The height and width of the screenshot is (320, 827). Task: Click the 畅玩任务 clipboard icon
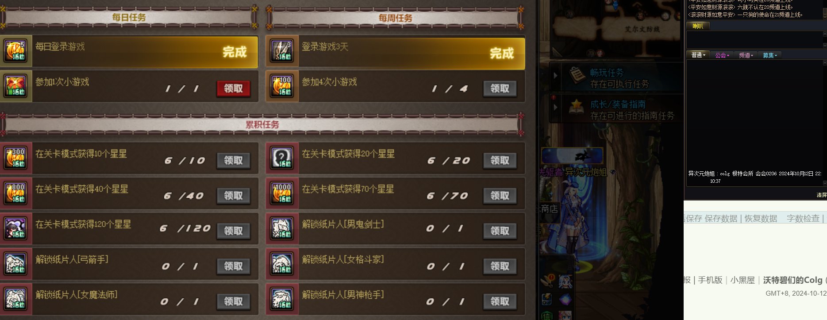pyautogui.click(x=577, y=76)
